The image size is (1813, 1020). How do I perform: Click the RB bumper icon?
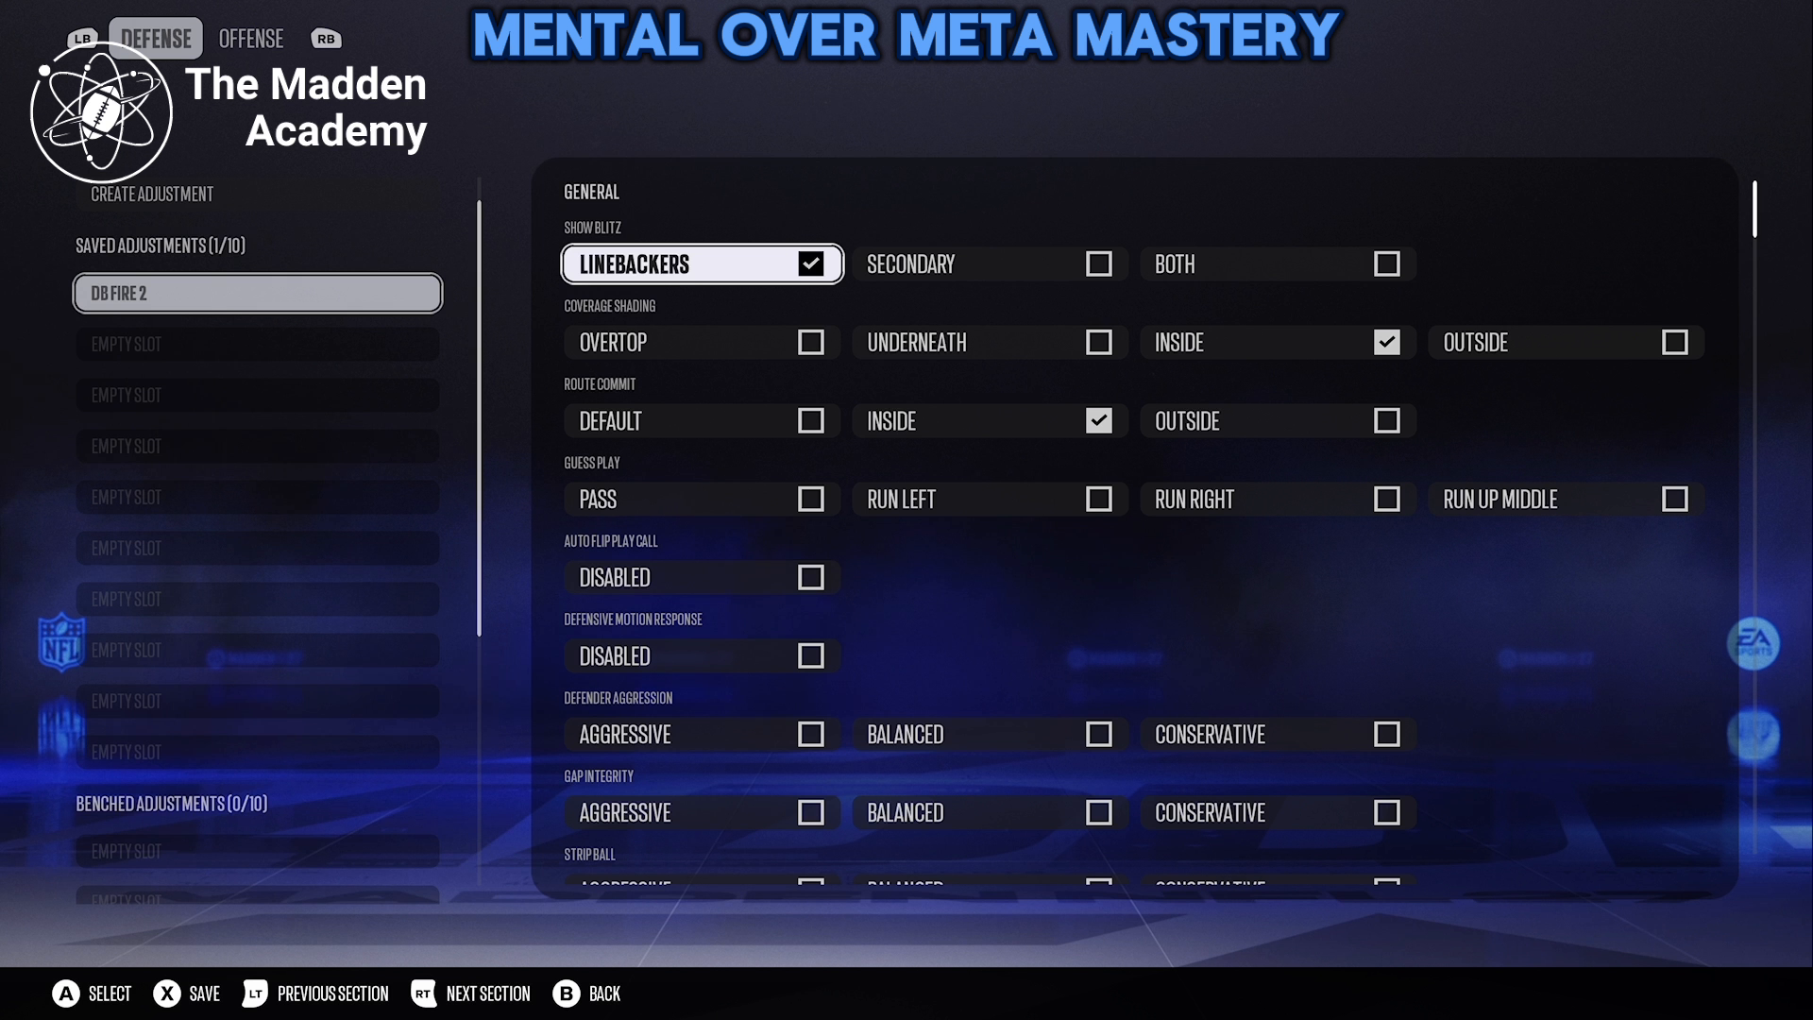point(326,39)
